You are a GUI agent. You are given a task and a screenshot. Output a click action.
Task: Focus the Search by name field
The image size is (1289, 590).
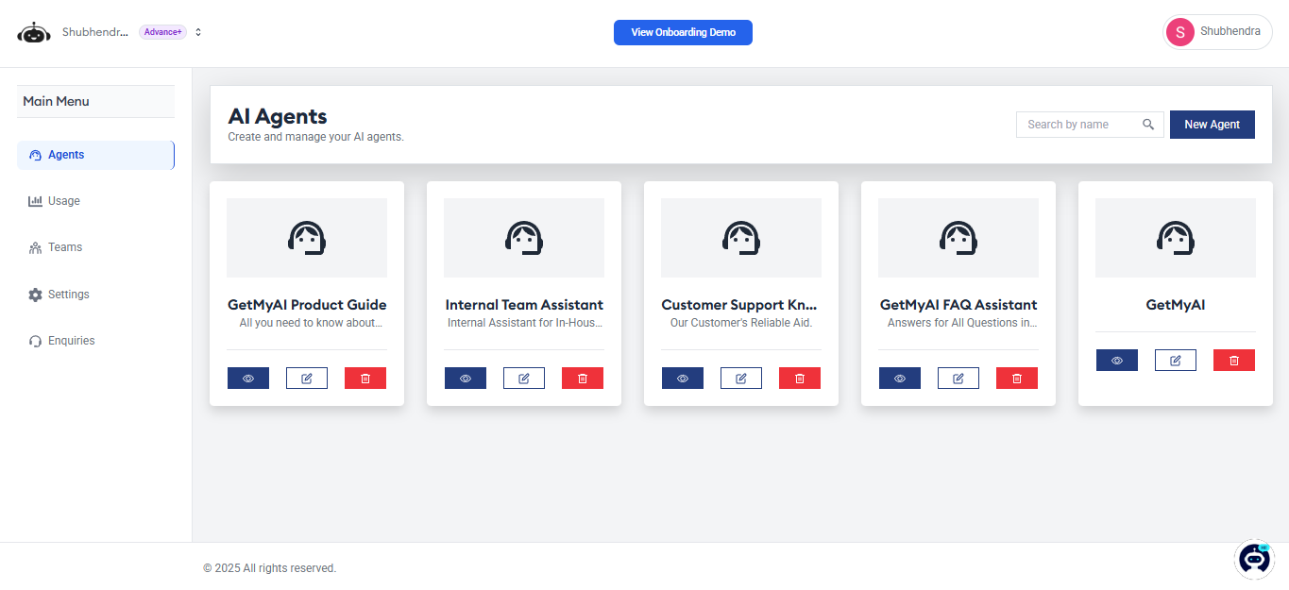tap(1079, 125)
